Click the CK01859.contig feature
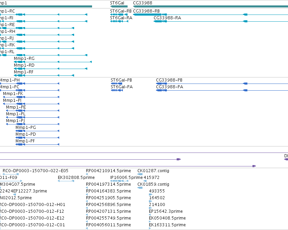This screenshot has height=230, width=288. click(x=140, y=188)
